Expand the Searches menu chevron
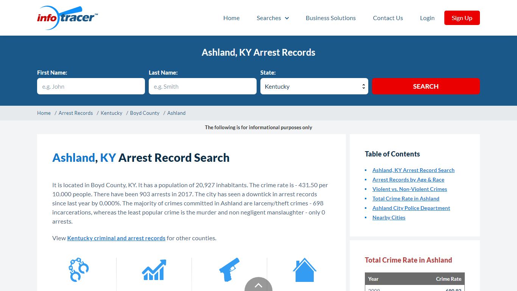Screen dimensions: 517x291 287,18
